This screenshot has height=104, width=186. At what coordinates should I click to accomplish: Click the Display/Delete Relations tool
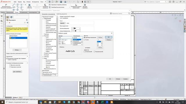pos(76,6)
